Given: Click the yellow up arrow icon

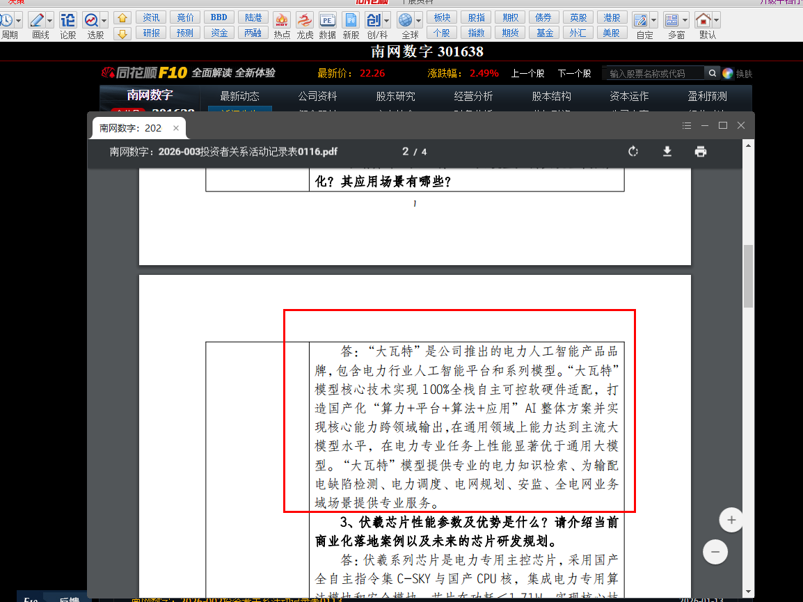Looking at the screenshot, I should tap(122, 19).
